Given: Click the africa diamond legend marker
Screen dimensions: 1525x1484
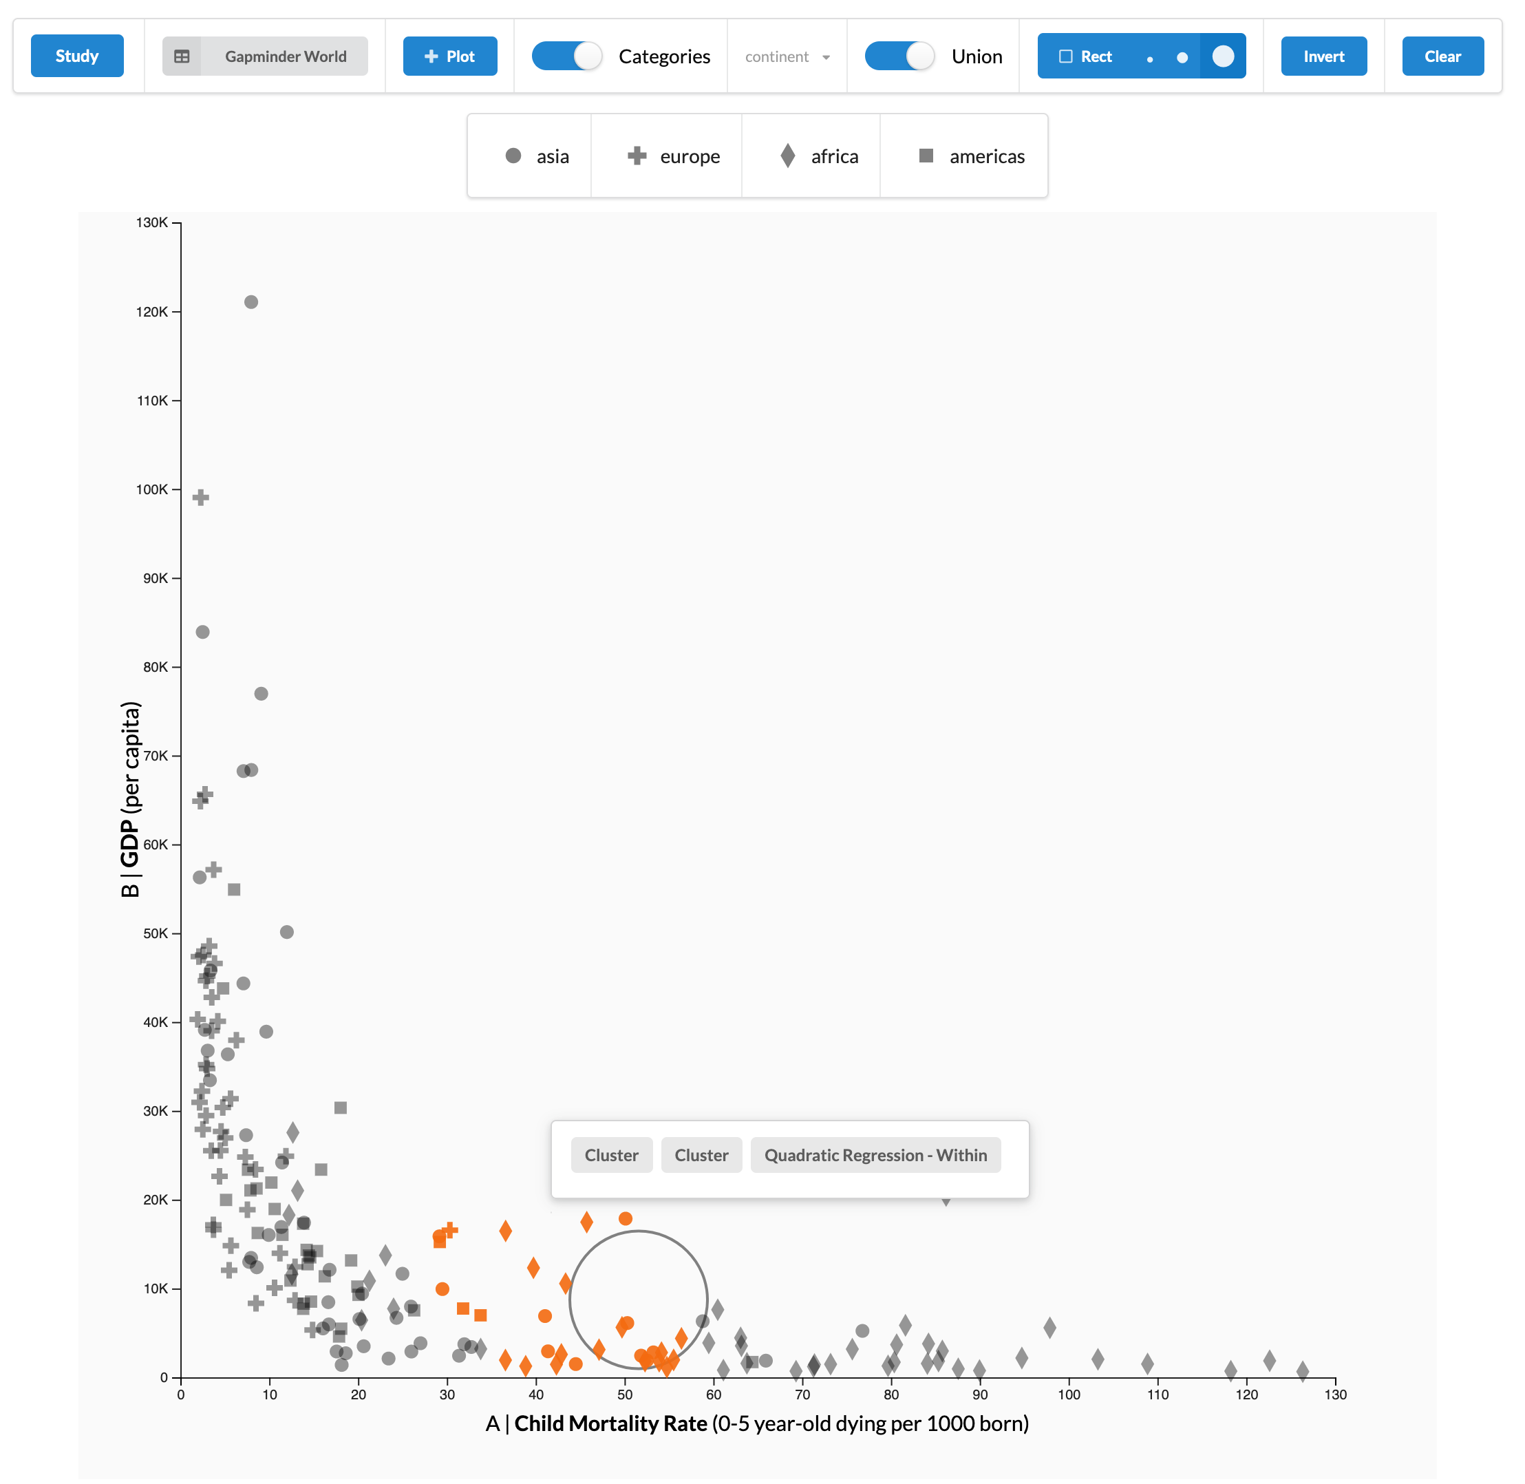Looking at the screenshot, I should pyautogui.click(x=788, y=156).
